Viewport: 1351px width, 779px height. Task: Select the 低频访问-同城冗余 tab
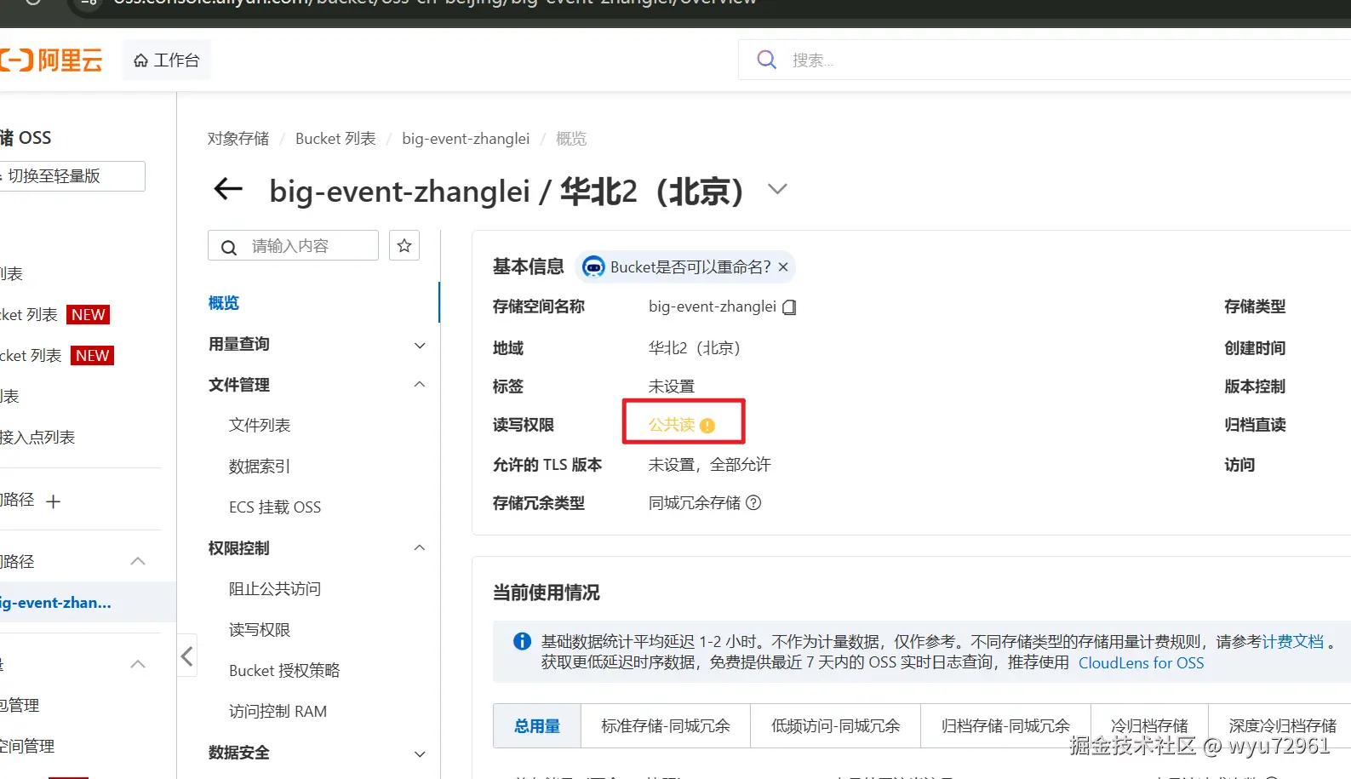[x=836, y=726]
